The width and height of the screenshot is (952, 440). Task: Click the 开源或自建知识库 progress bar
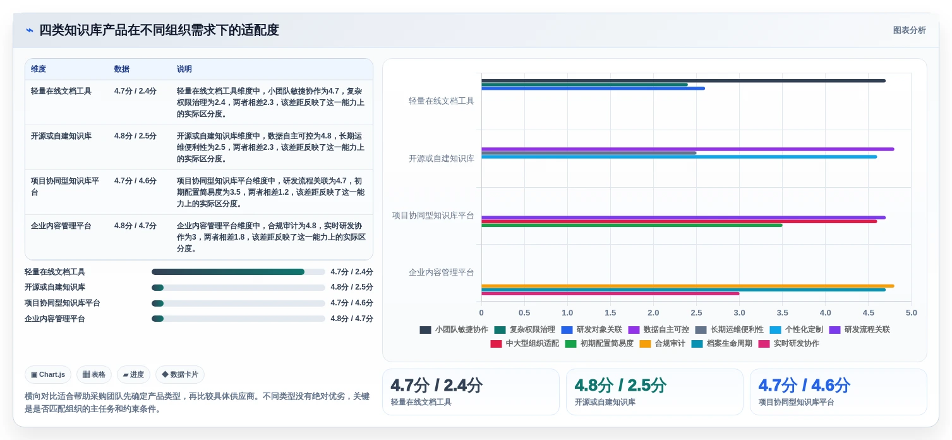[x=238, y=288]
